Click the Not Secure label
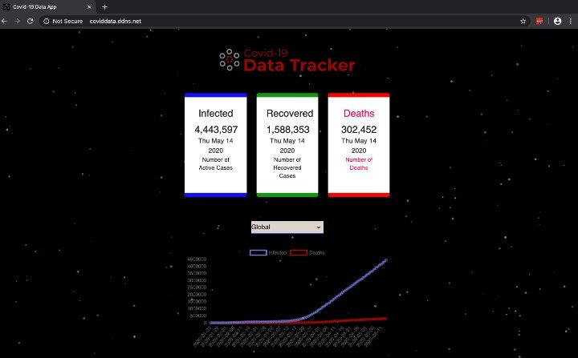 tap(67, 22)
